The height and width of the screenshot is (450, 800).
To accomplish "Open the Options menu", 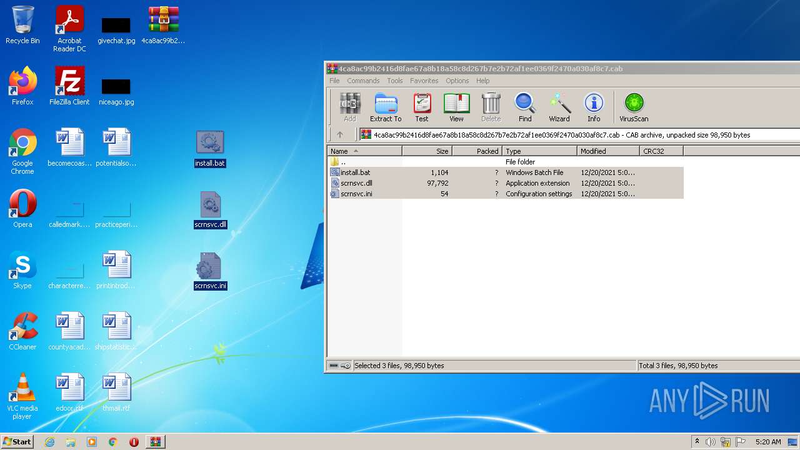I will (x=457, y=81).
